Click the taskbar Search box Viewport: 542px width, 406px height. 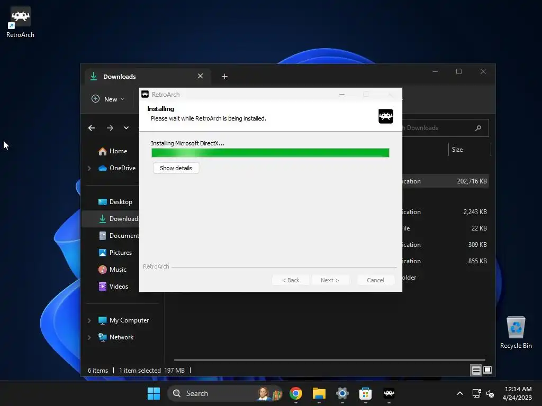(225, 393)
